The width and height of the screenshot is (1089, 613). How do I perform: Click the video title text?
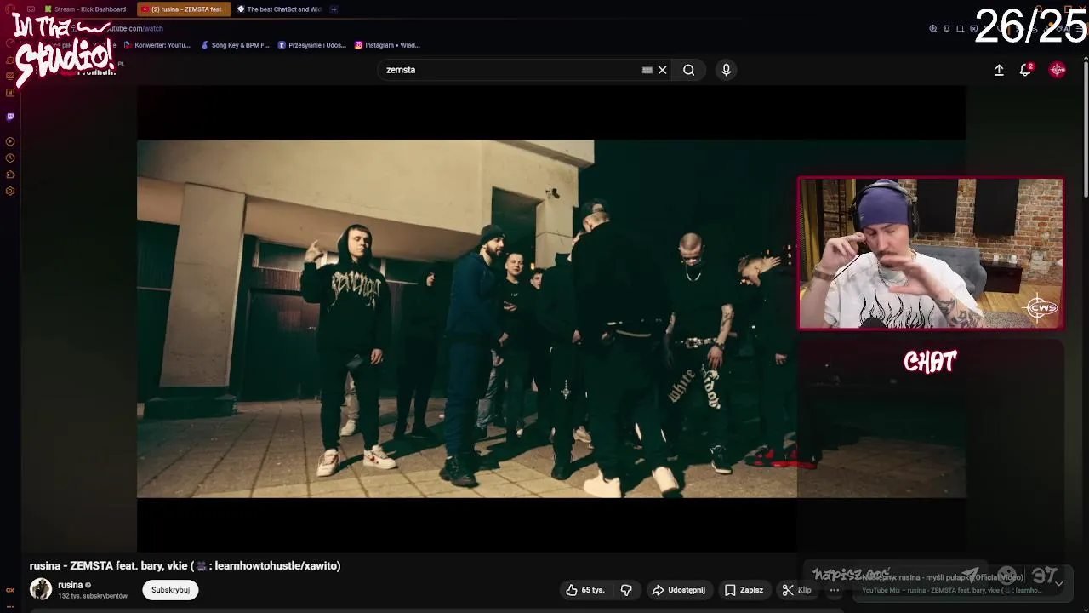pyautogui.click(x=185, y=565)
